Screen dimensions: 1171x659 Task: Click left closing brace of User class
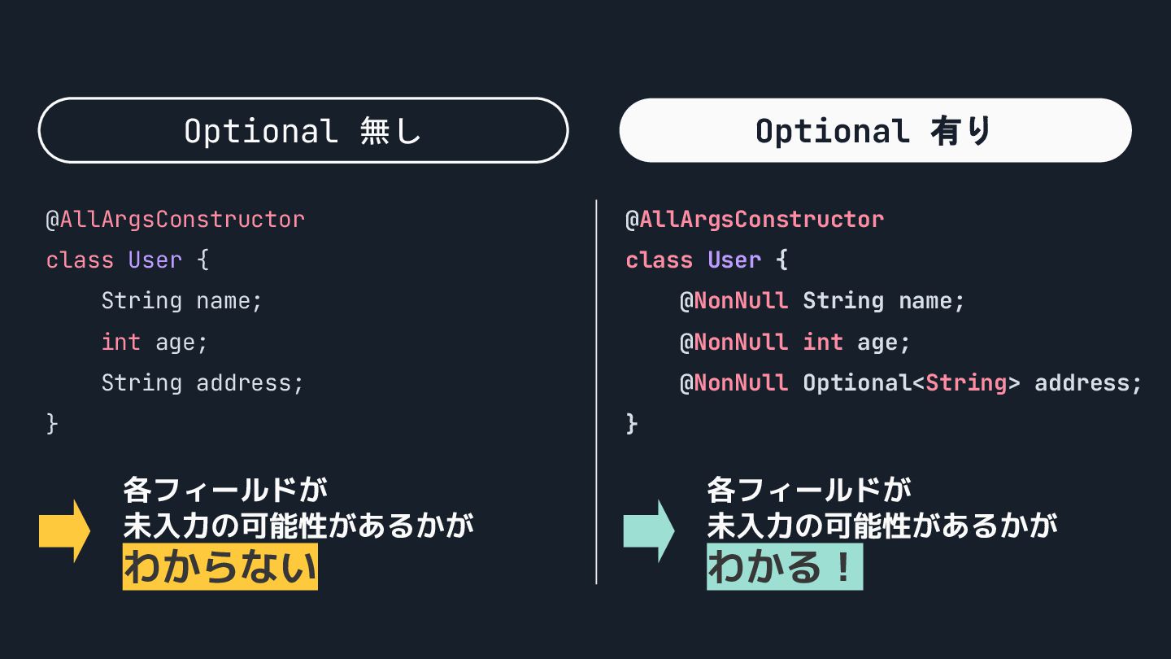point(52,424)
